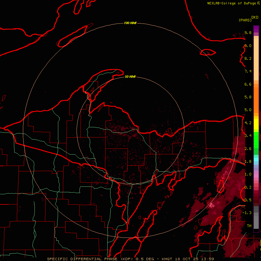The height and width of the screenshot is (261, 261).
Task: Click the 2.6 value on color scale
Action: [x=248, y=149]
